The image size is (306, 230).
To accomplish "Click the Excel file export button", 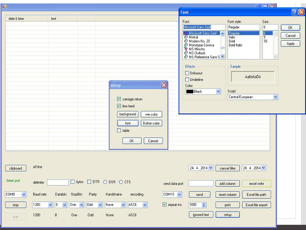I will 256,205.
